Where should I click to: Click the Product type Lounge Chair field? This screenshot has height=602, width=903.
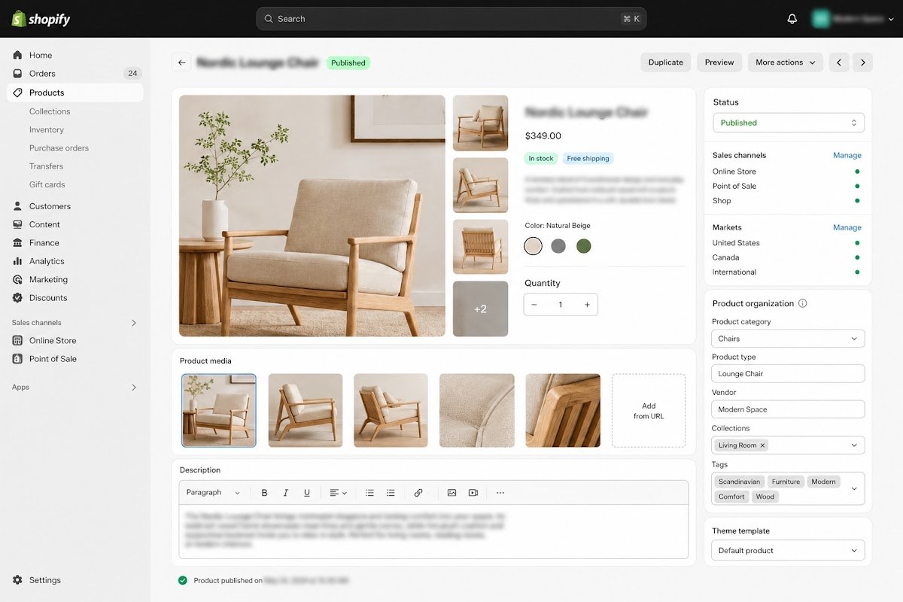(x=788, y=374)
